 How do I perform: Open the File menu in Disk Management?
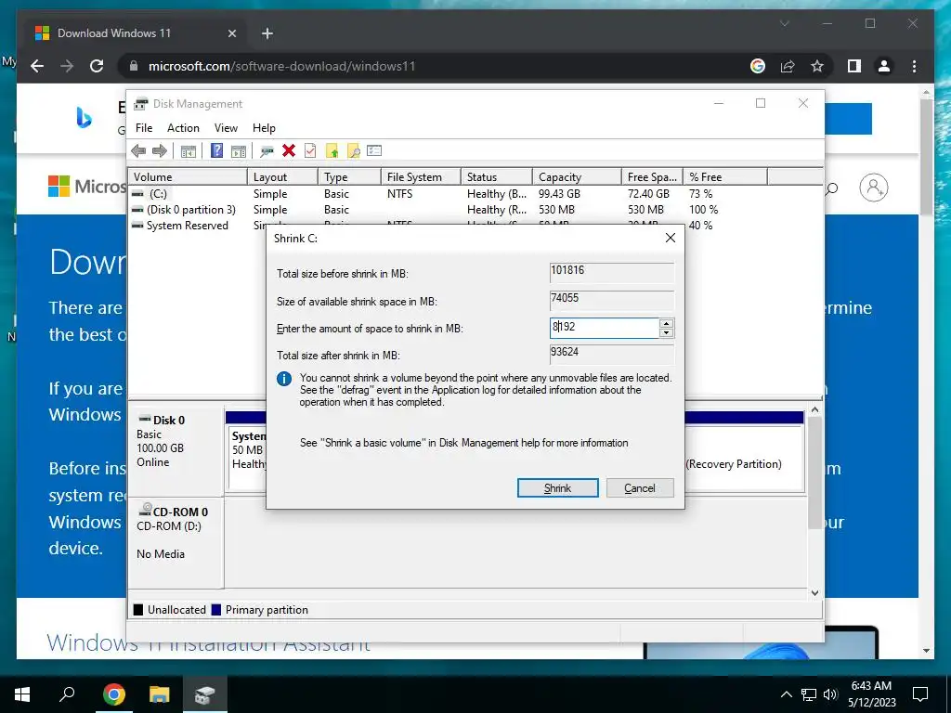coord(144,128)
